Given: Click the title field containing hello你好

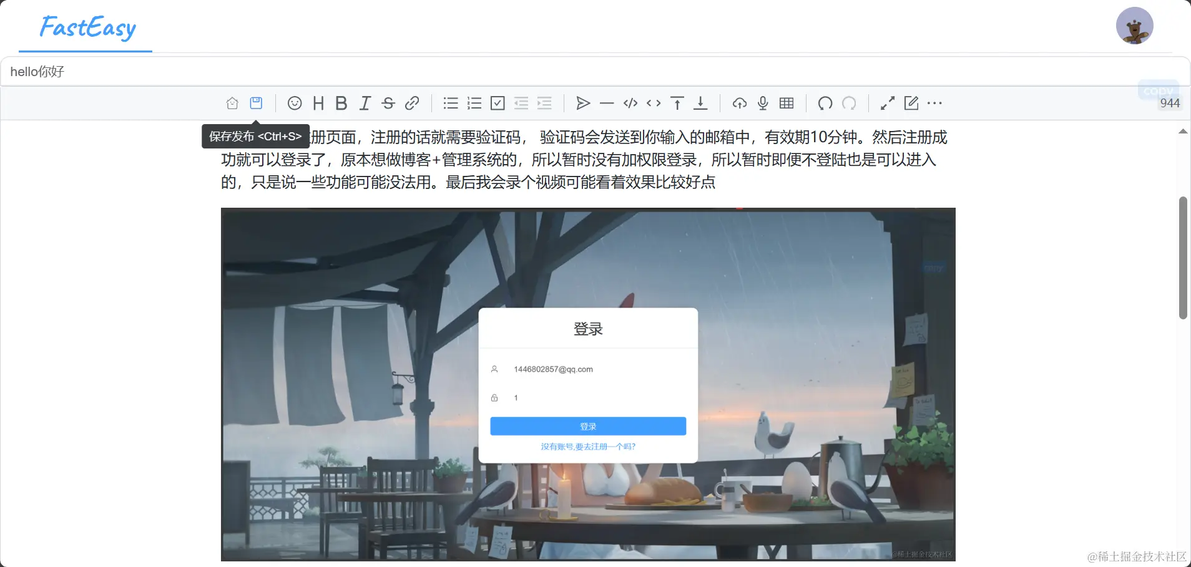Looking at the screenshot, I should 595,72.
